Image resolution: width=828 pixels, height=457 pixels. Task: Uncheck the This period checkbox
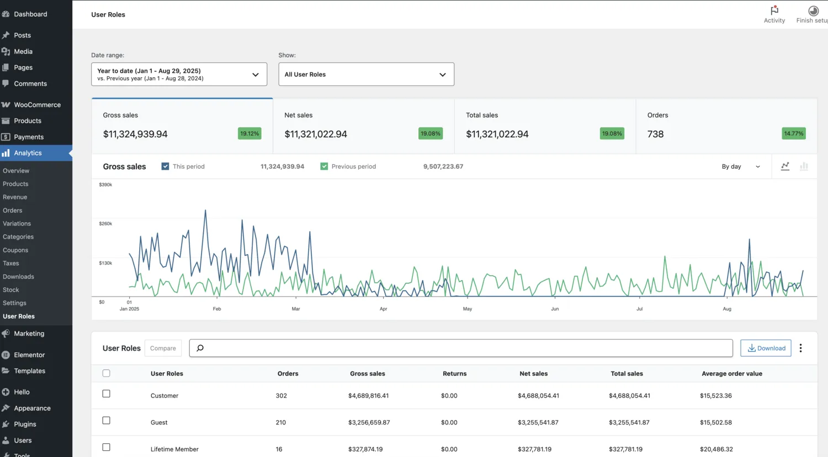[165, 166]
